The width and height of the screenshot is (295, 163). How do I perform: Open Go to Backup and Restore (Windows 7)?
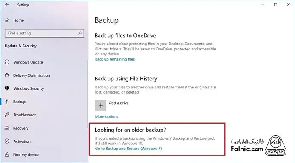[128, 149]
